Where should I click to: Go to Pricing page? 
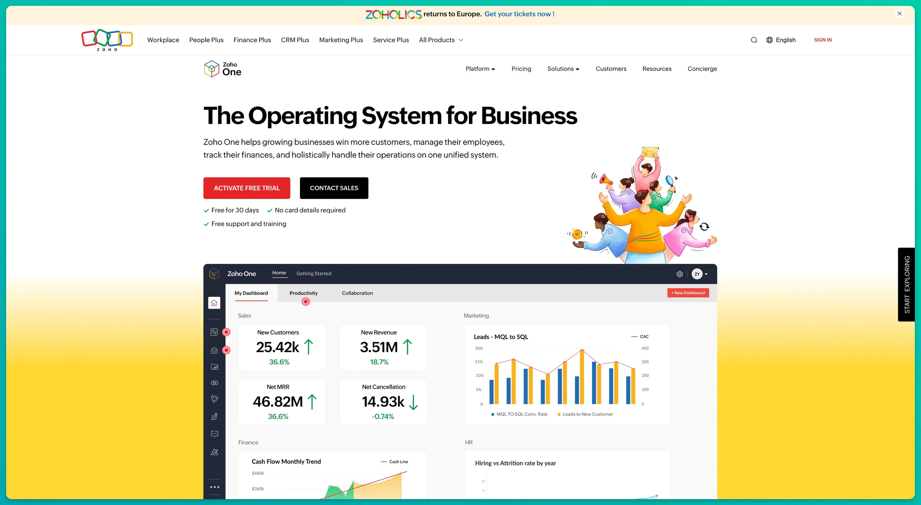pyautogui.click(x=521, y=69)
